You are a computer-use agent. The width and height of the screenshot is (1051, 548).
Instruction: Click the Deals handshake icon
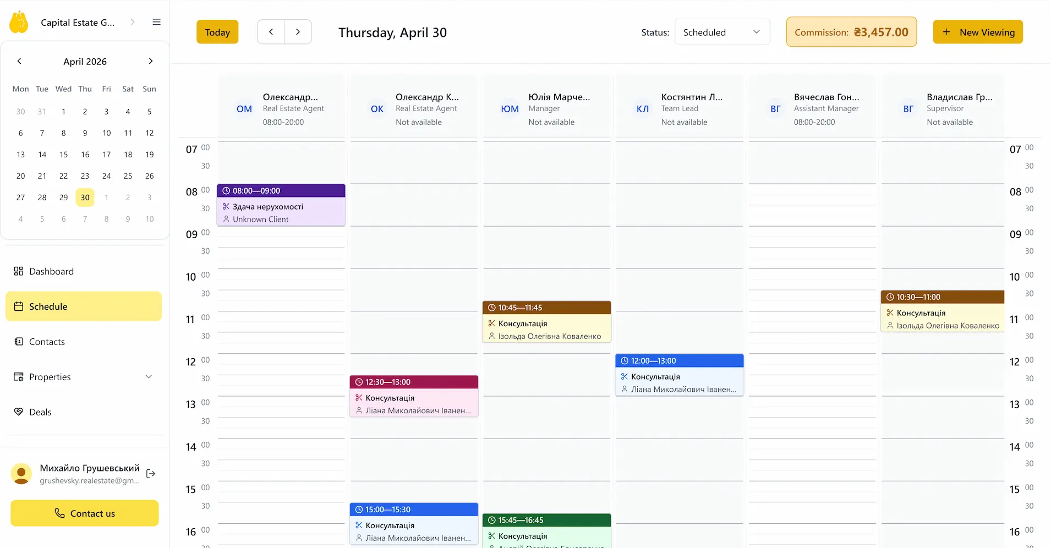click(18, 412)
